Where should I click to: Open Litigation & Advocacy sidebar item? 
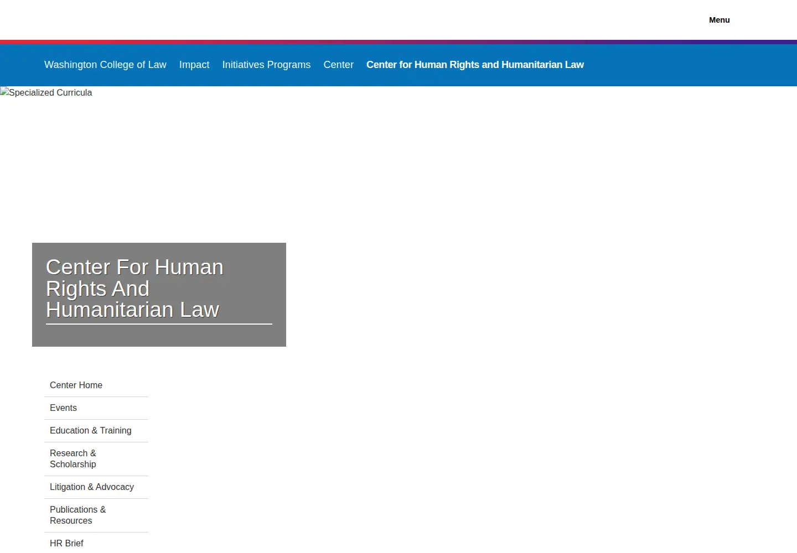(x=96, y=487)
